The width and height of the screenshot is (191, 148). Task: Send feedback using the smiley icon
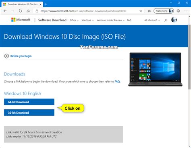pos(178,11)
